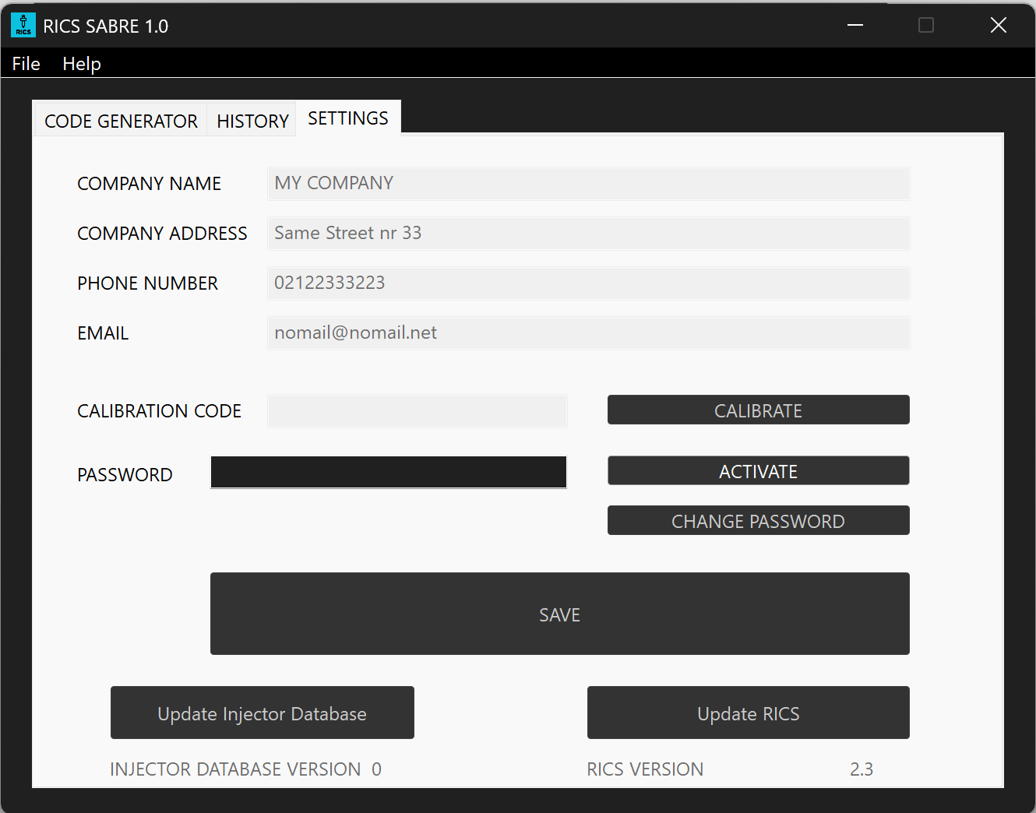The height and width of the screenshot is (813, 1036).
Task: Click the COMPANY NAME input field
Action: [589, 184]
